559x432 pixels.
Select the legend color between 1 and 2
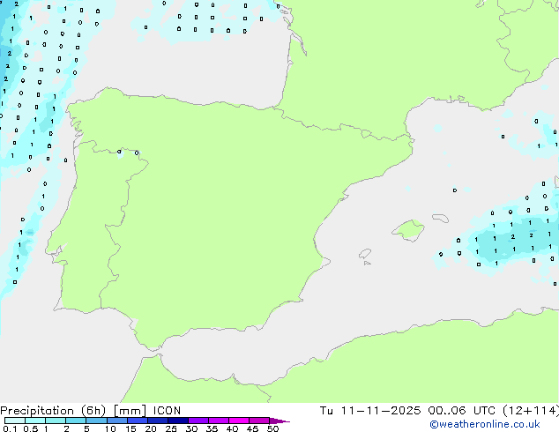tap(56, 421)
